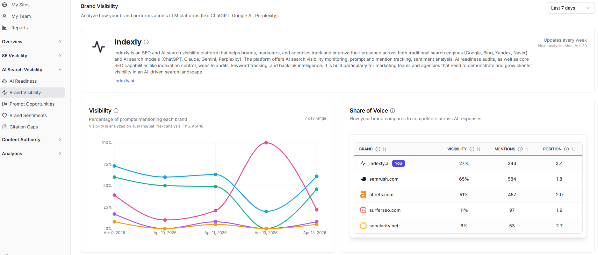Viewport: 598px width, 255px height.
Task: Click info icon in VISIBILITY column header
Action: tap(472, 149)
